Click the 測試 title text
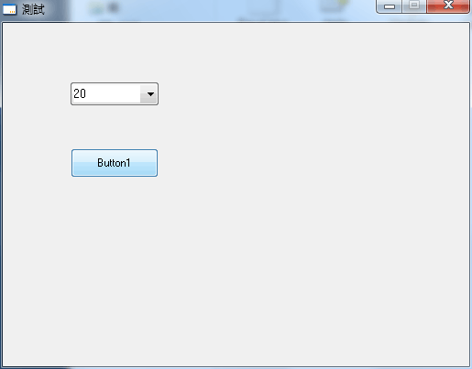Viewport: 472px width, 369px height. 33,9
